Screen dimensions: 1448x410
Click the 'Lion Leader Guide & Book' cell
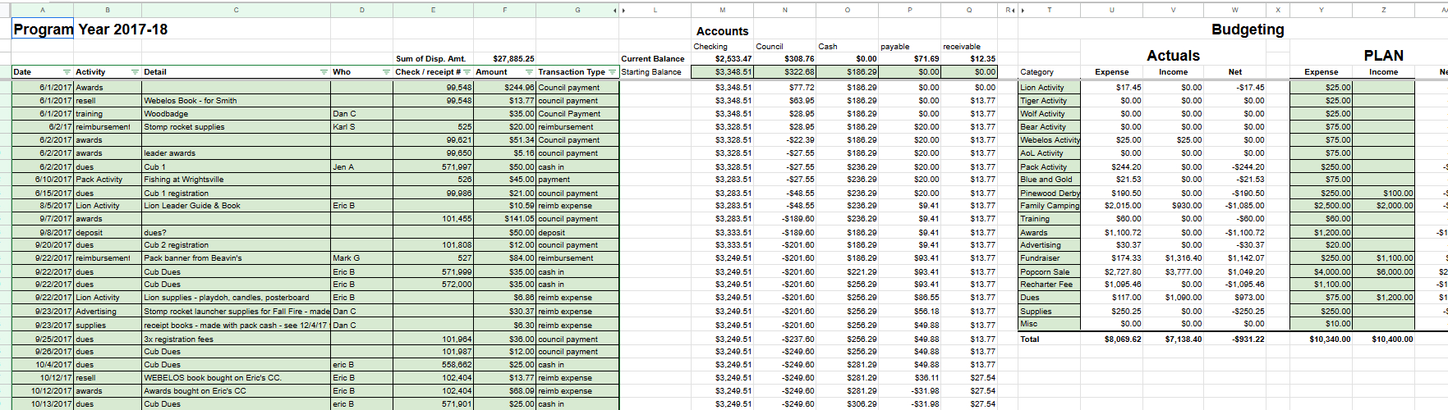[237, 206]
